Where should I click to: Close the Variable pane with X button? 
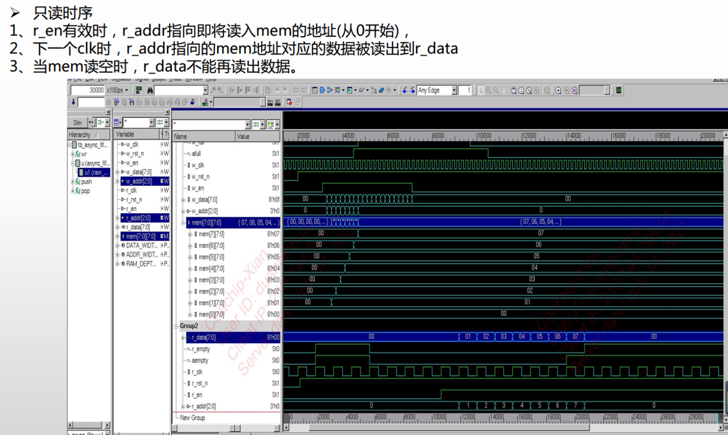pyautogui.click(x=167, y=112)
